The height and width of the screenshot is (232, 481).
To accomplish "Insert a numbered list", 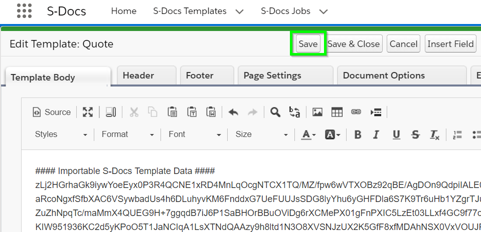I will pos(457,134).
